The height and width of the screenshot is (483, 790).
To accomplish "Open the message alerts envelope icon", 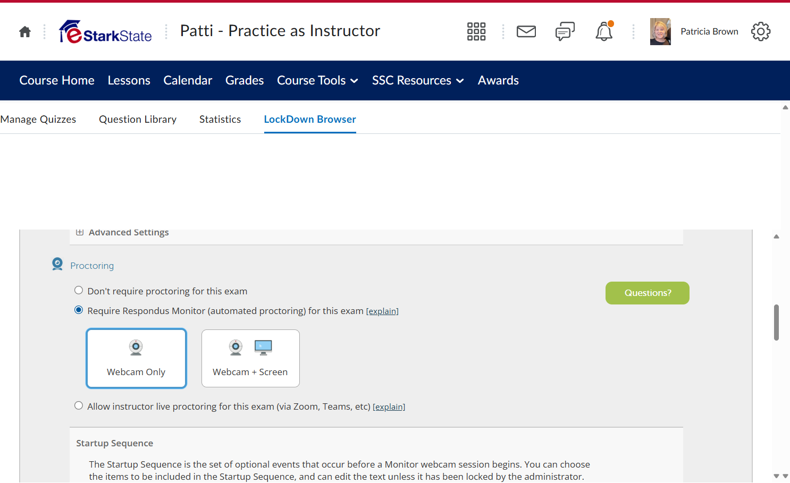I will [x=526, y=32].
